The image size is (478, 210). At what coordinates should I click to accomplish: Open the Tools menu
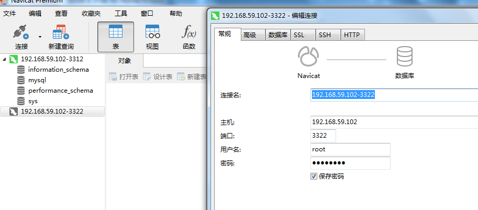(x=121, y=14)
